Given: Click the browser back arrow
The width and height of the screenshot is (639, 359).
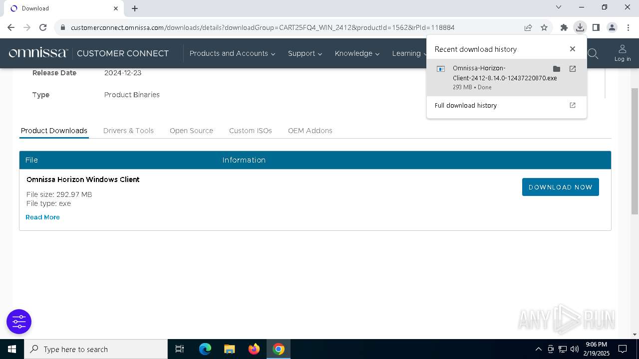Looking at the screenshot, I should coord(11,27).
